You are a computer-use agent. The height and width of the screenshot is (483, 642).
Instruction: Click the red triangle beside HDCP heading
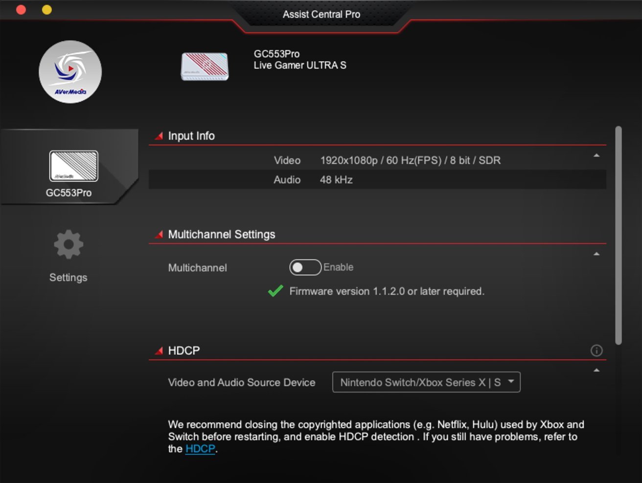pos(159,351)
